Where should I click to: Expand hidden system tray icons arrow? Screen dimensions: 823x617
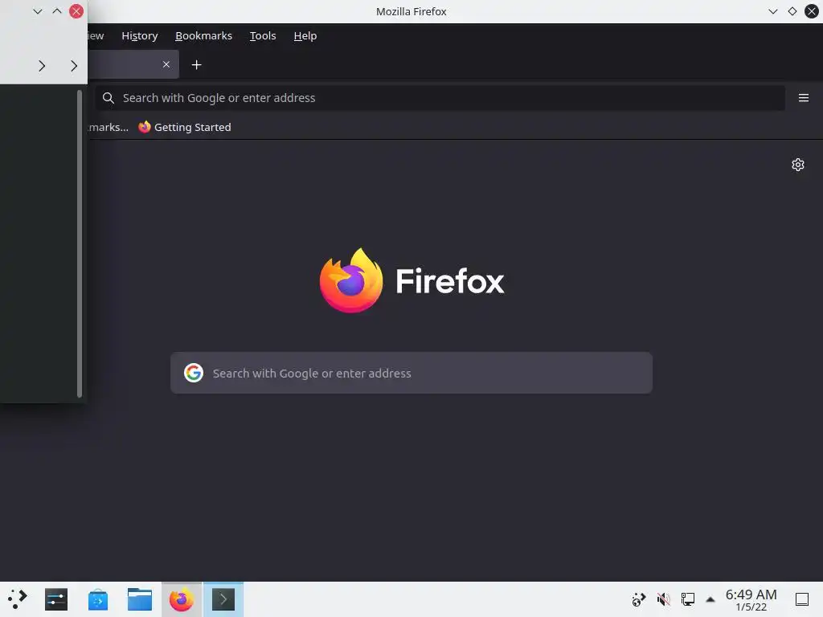710,599
